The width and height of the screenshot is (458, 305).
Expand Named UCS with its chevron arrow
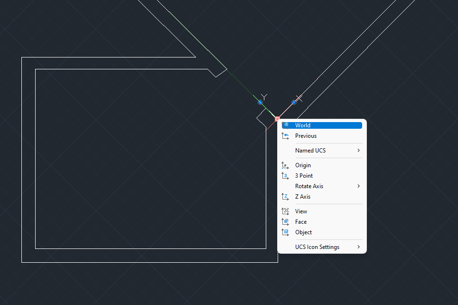point(358,150)
